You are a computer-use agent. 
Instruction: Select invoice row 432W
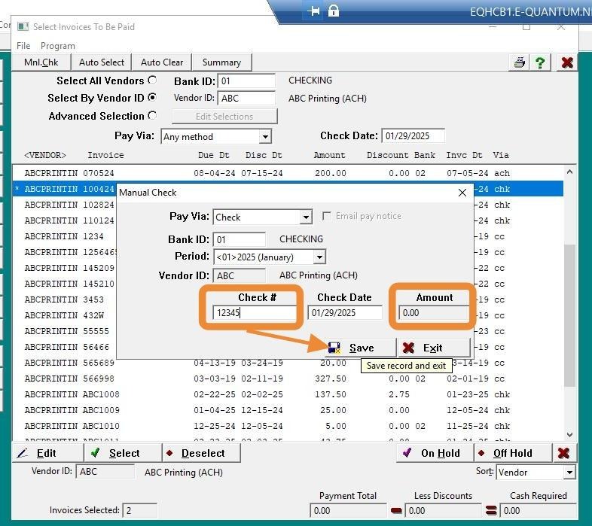[288, 315]
